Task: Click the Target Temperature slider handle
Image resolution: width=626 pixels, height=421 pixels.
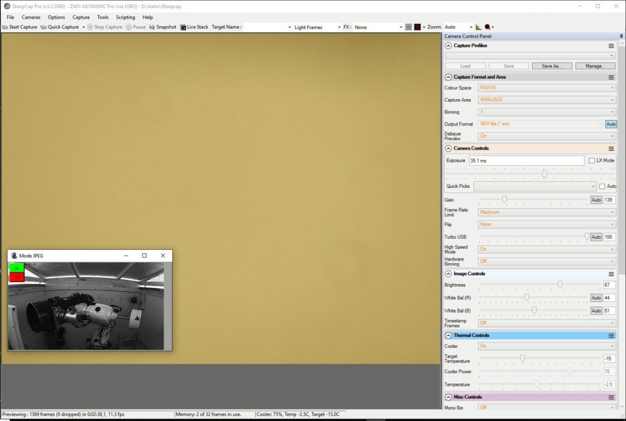Action: coord(522,358)
